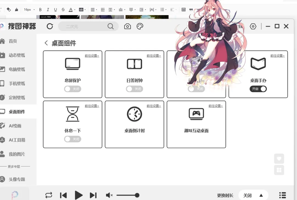Open the 趣味互动桌面 gamepad icon

point(196,114)
